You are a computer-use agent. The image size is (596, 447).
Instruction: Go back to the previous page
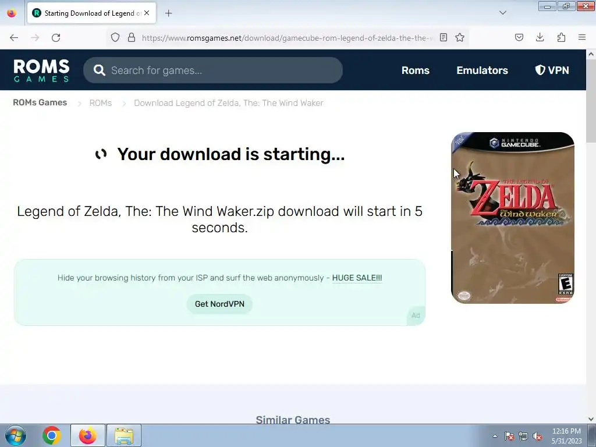coord(14,38)
